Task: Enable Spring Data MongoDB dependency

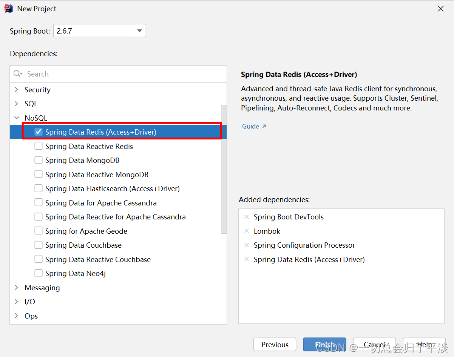Action: pyautogui.click(x=38, y=160)
